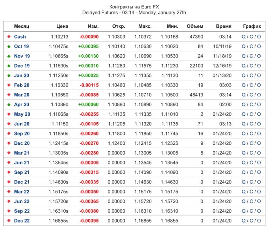The height and width of the screenshot is (226, 269).
Task: Click the red down arrow beside Sep 20
Action: pyautogui.click(x=9, y=133)
